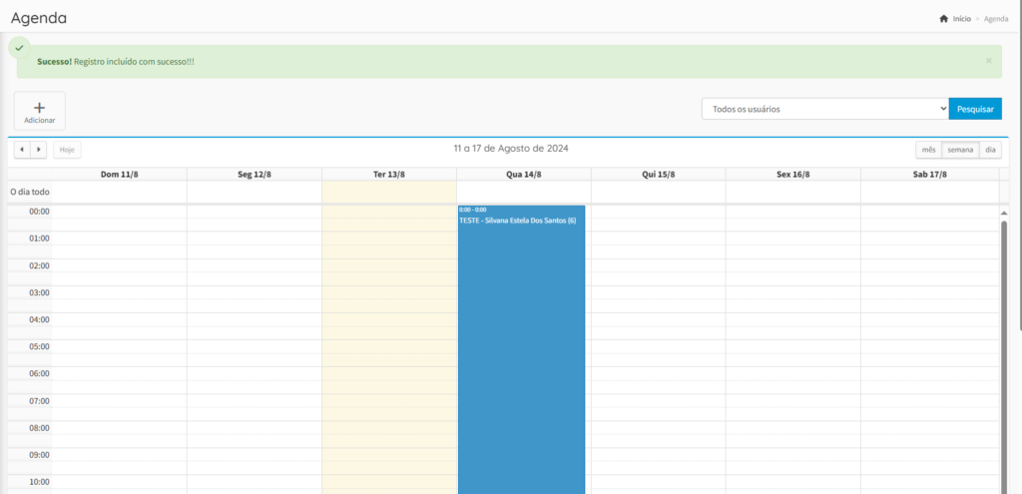Click the all-day cell for Seg 12/8
1022x494 pixels.
254,192
